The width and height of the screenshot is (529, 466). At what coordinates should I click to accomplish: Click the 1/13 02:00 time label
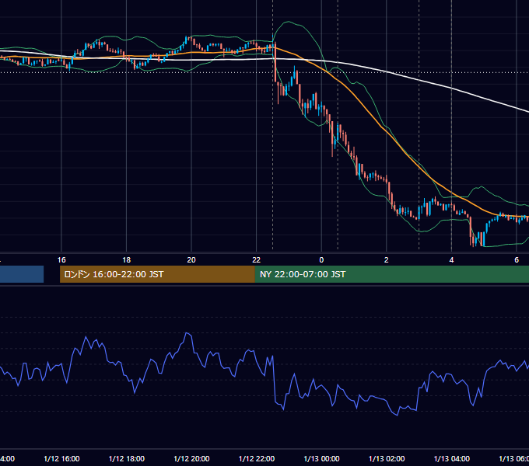(x=387, y=458)
